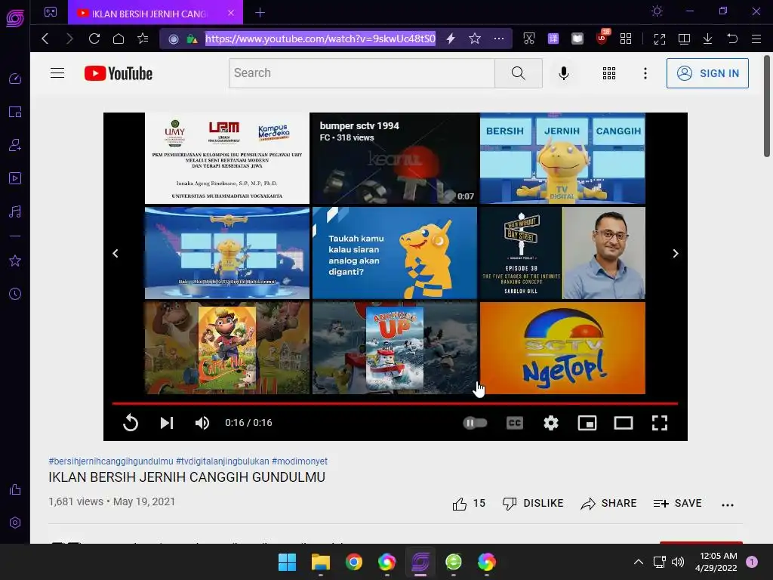773x580 pixels.
Task: Click the DISLIKE button
Action: point(533,504)
